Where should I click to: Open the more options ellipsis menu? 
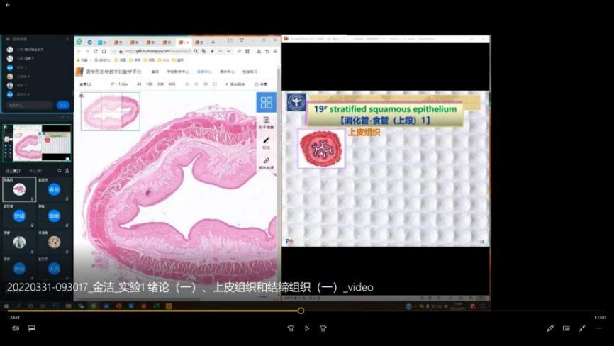599,328
